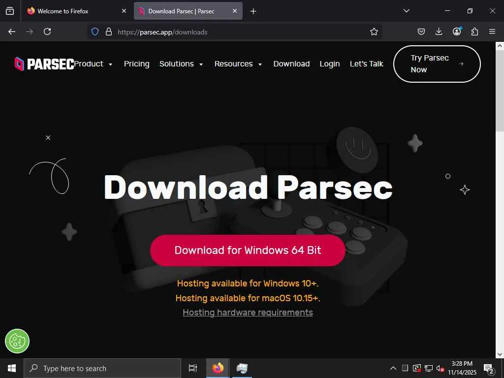504x378 pixels.
Task: Open tracking protection shield panel
Action: (95, 31)
